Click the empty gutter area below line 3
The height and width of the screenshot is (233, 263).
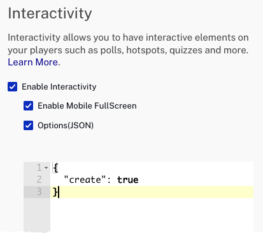(x=37, y=215)
